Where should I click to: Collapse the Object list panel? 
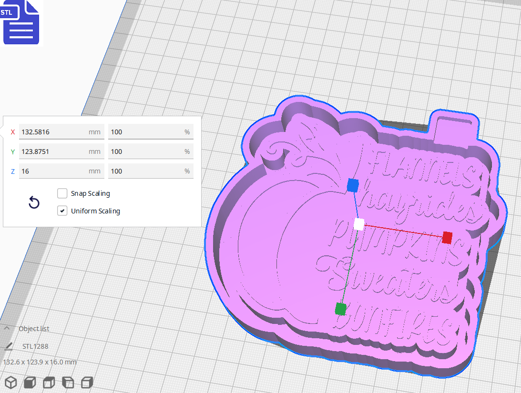(x=7, y=328)
